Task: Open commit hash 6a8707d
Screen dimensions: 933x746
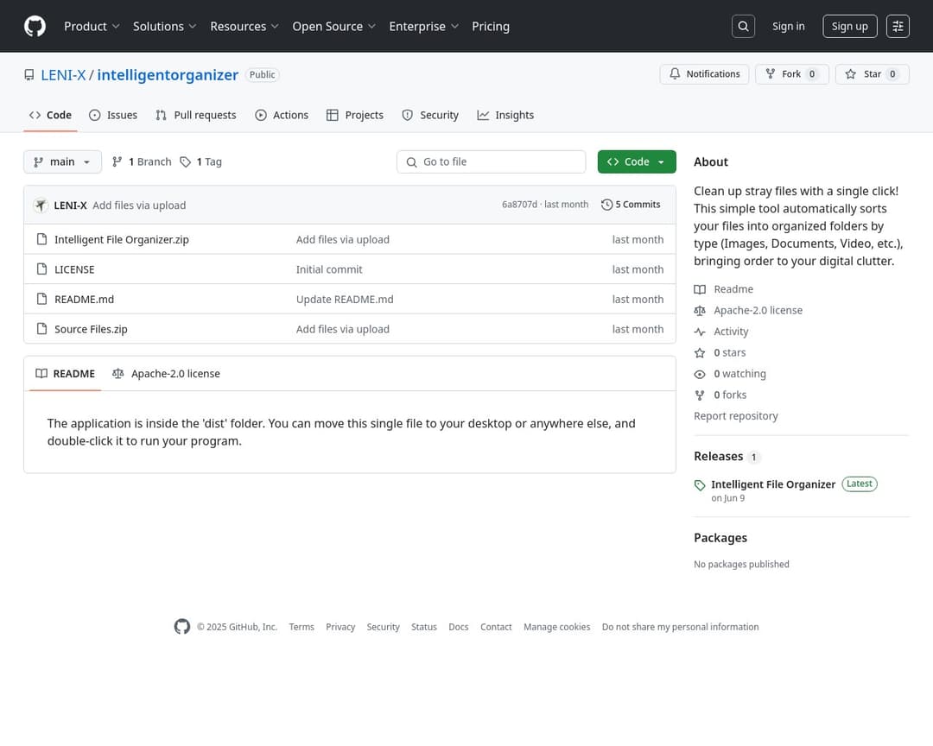Action: click(x=519, y=205)
